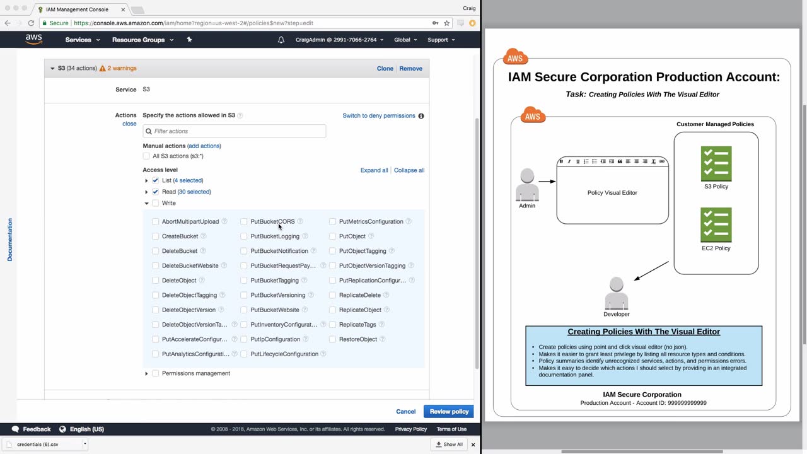Open the help icon next to PutLifecycleConfiguration

coord(323,354)
